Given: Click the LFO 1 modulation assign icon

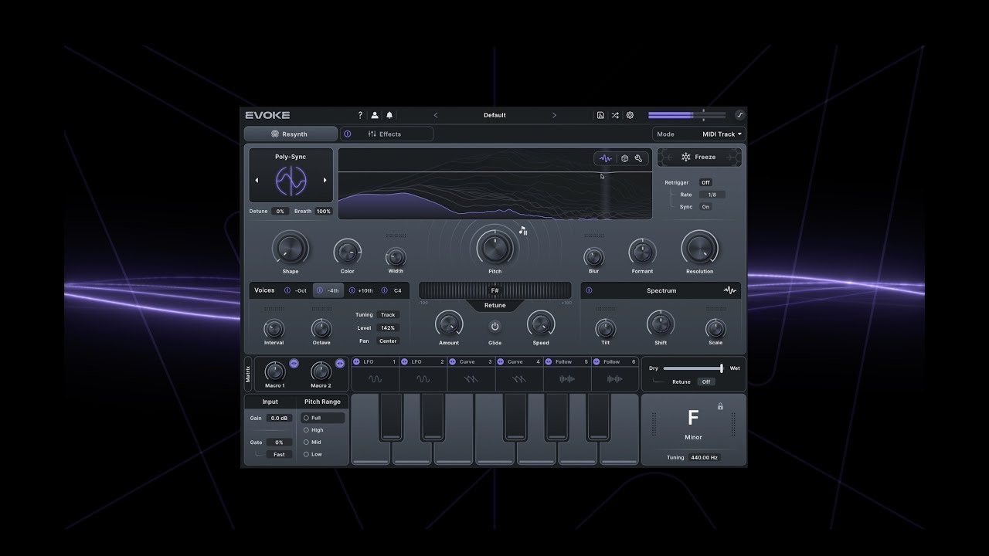Looking at the screenshot, I should click(357, 361).
